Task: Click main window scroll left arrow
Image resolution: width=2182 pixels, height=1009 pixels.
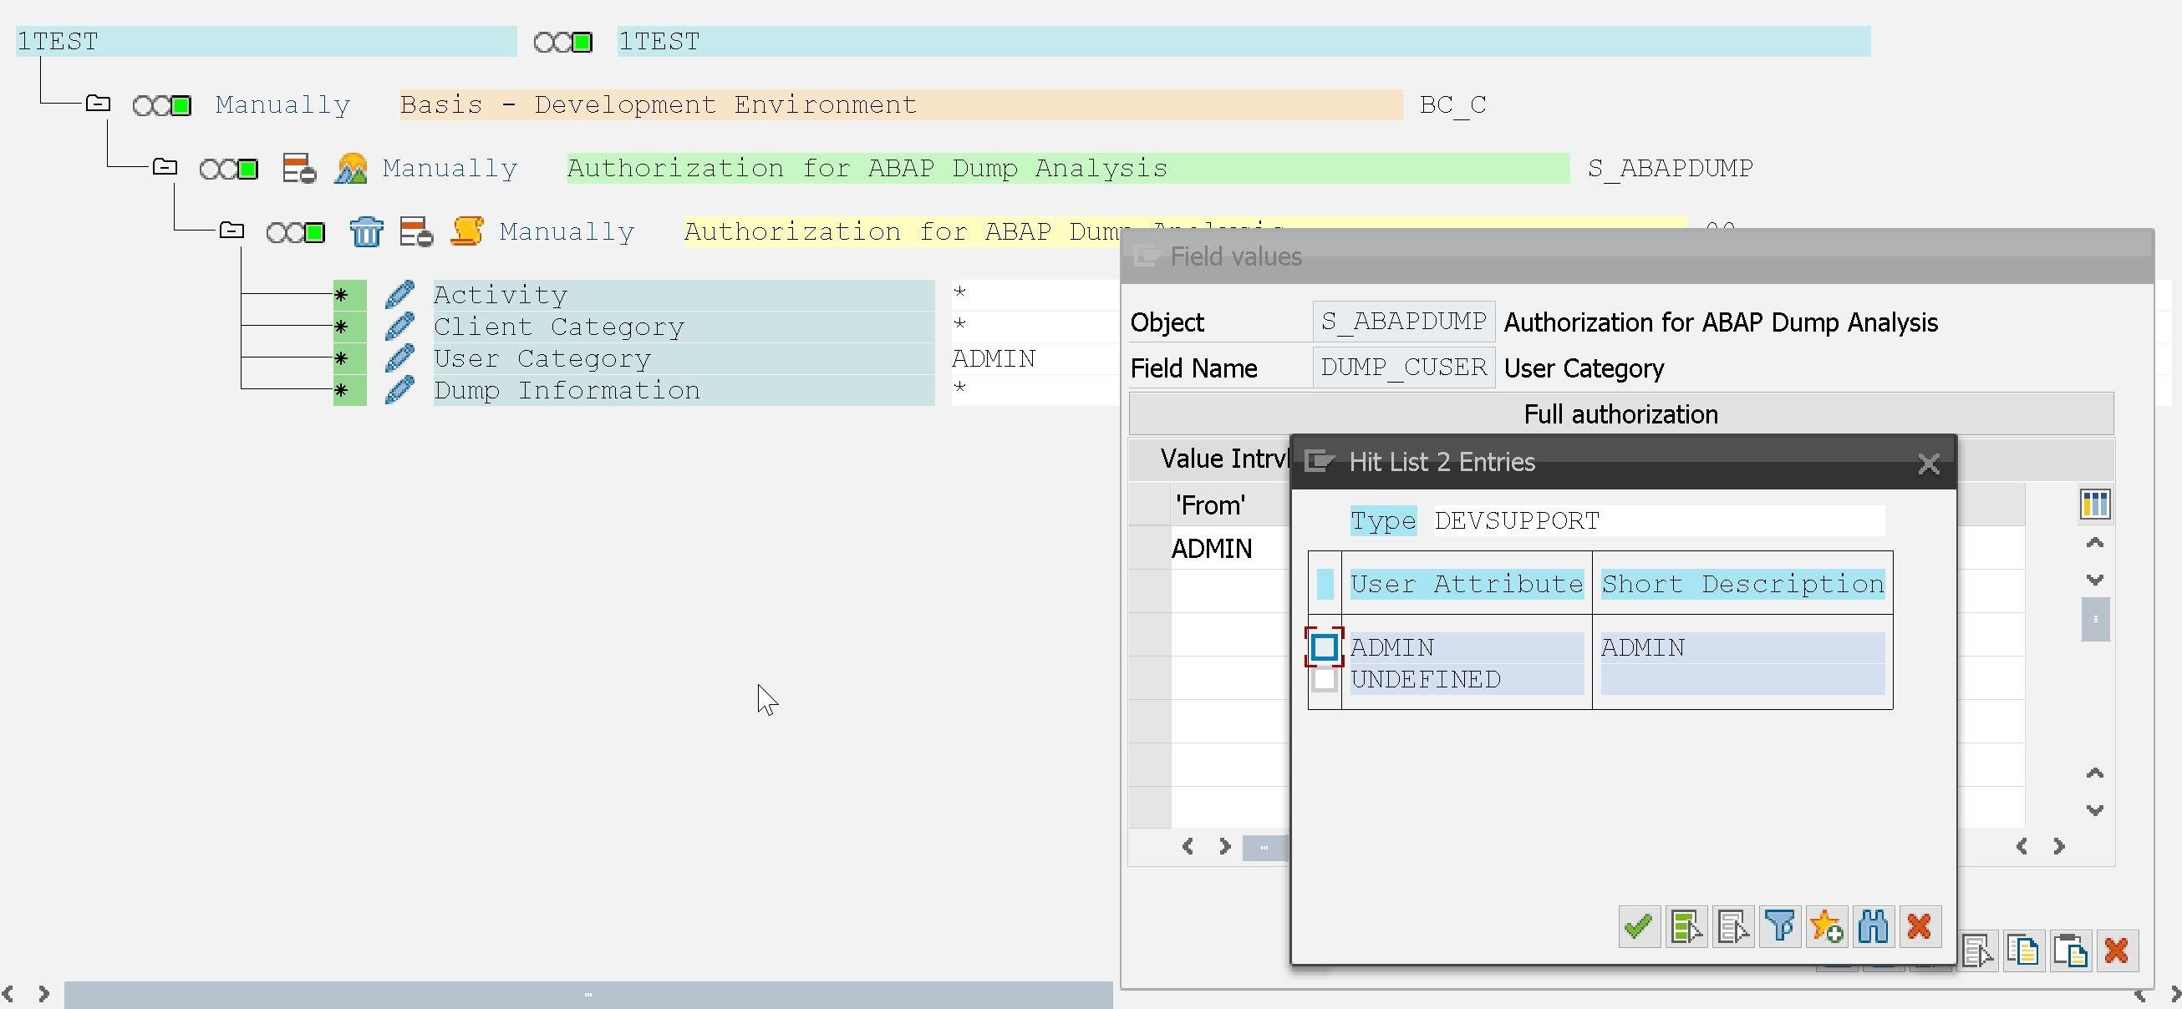Action: (8, 994)
